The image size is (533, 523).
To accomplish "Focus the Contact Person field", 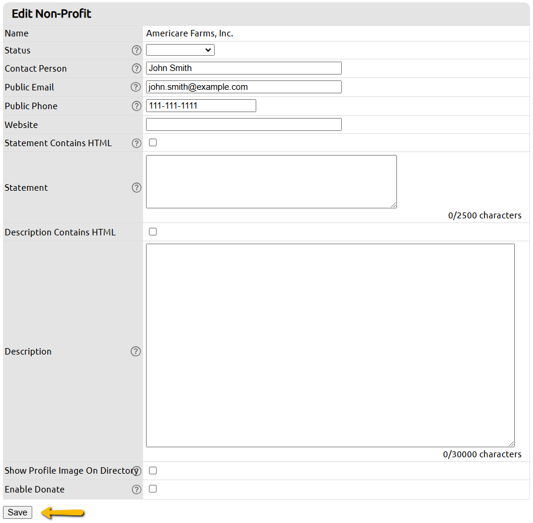I will [x=244, y=68].
